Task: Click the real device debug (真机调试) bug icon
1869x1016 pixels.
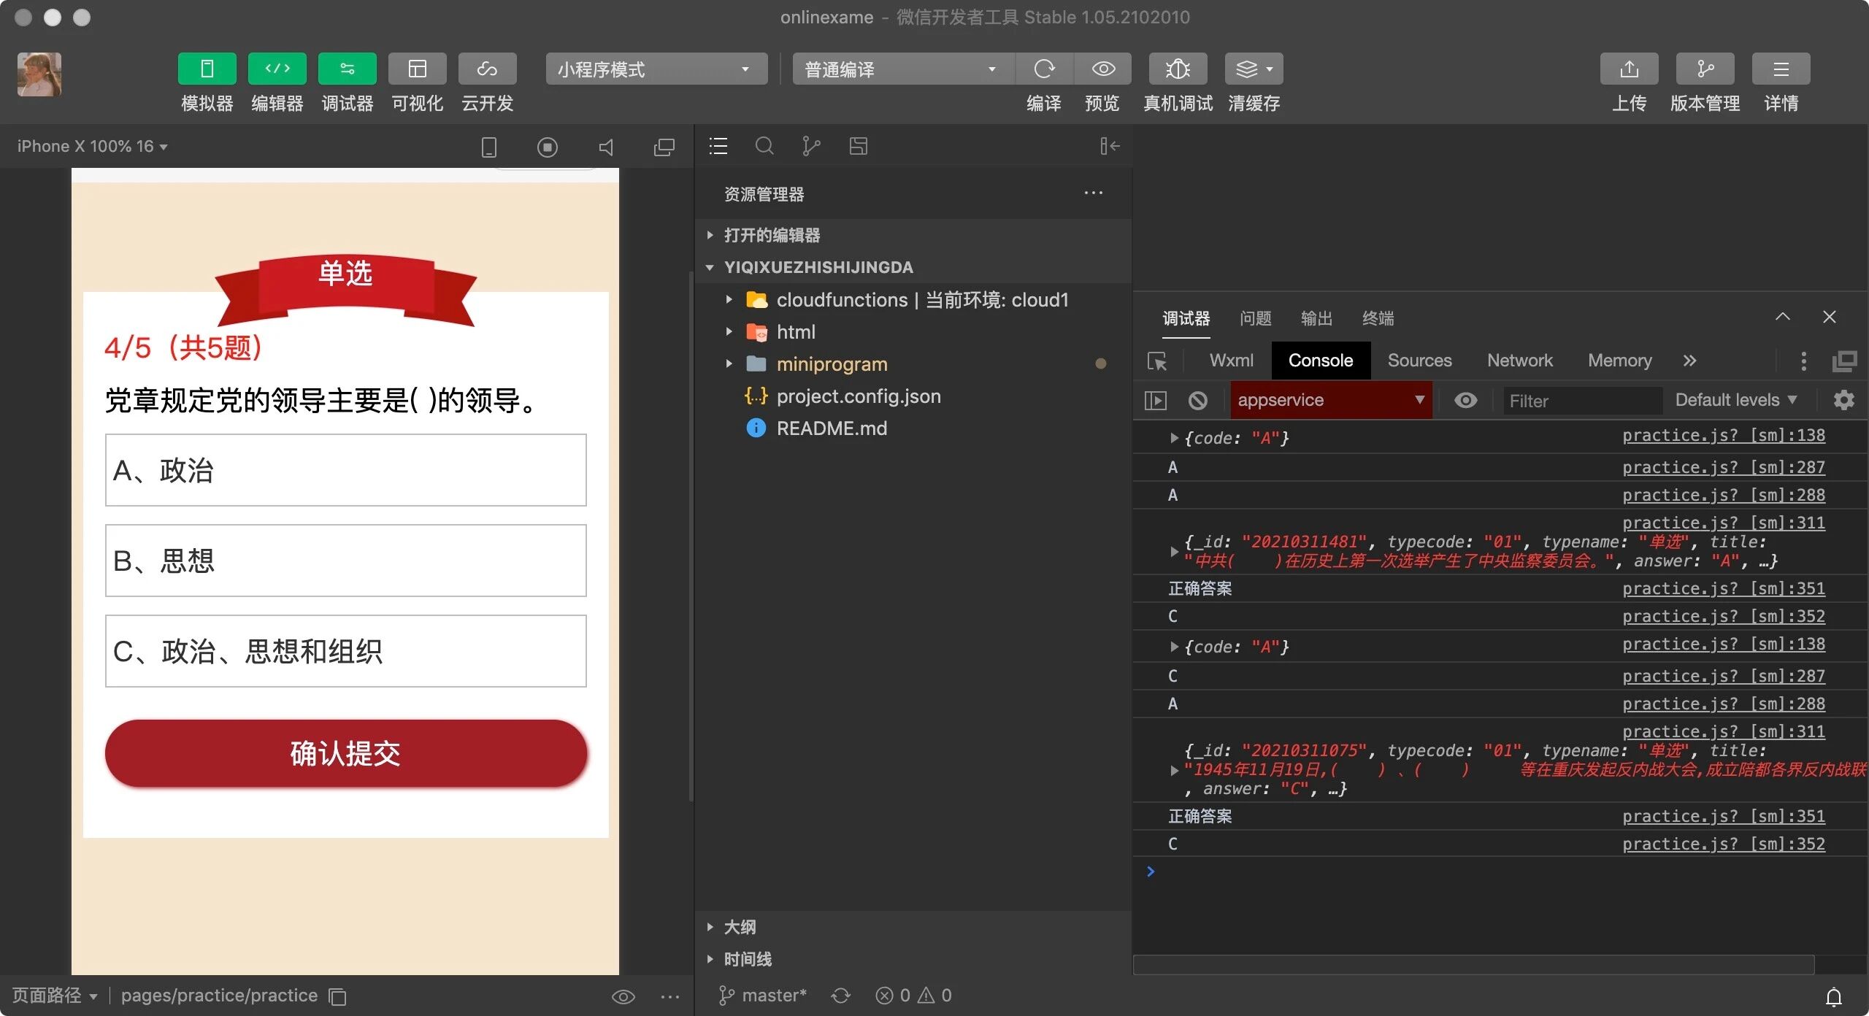Action: (1177, 69)
